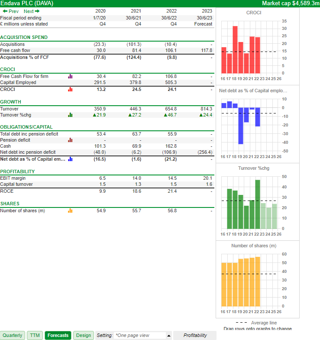Click the Endava PLC (DAVA) title
Image resolution: width=320 pixels, height=340 pixels.
click(x=27, y=3)
